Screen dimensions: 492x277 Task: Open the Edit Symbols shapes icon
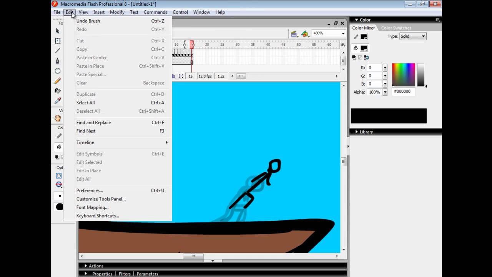pyautogui.click(x=305, y=34)
